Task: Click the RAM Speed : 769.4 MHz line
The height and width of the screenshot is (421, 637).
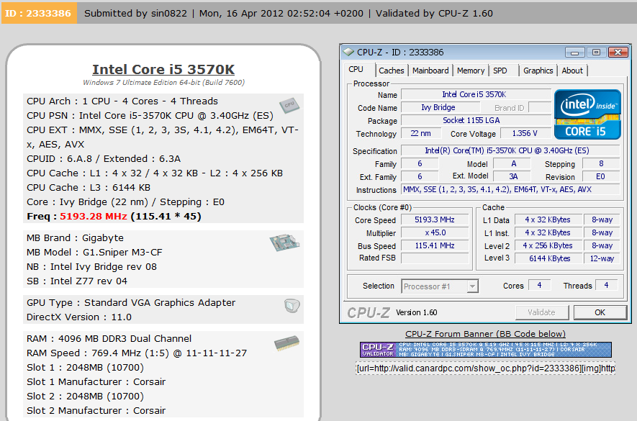Action: 137,353
